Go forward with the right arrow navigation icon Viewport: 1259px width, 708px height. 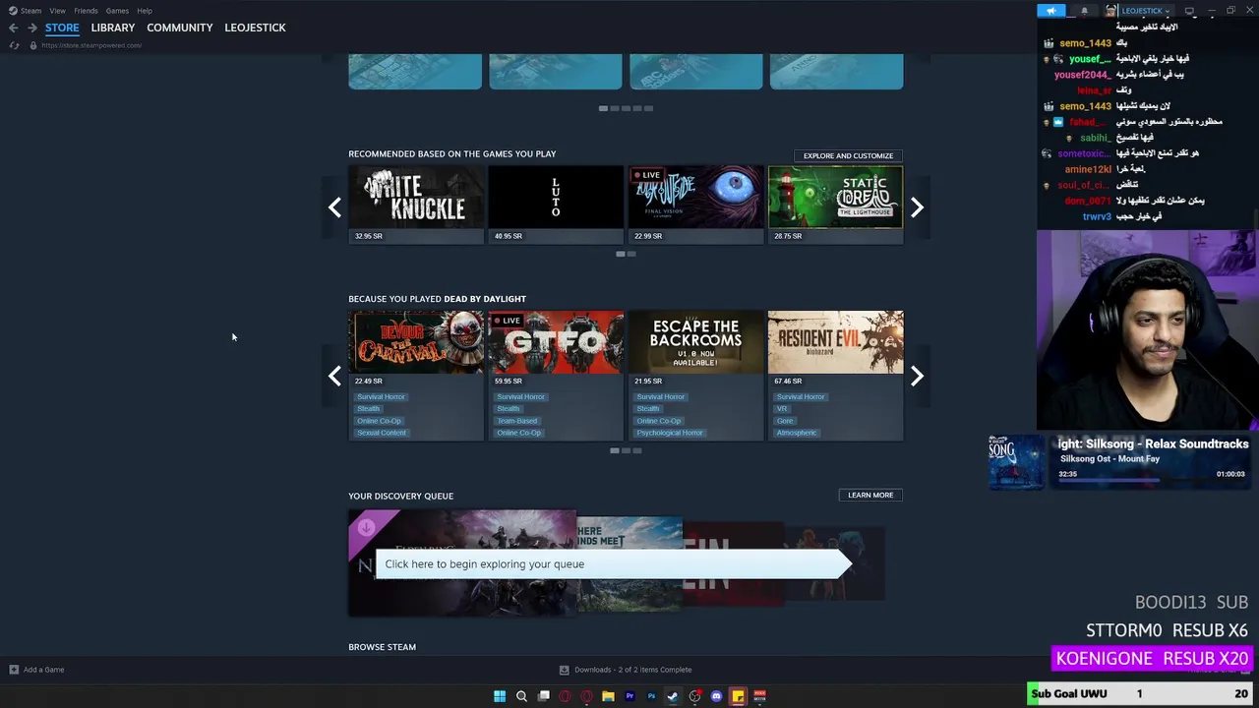tap(32, 28)
